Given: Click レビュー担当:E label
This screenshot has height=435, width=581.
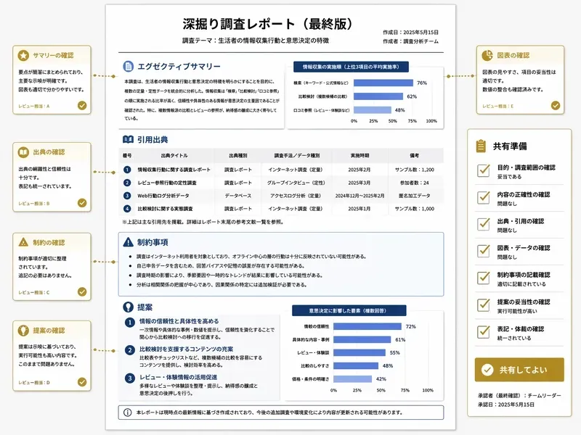Looking at the screenshot, I should pos(498,106).
